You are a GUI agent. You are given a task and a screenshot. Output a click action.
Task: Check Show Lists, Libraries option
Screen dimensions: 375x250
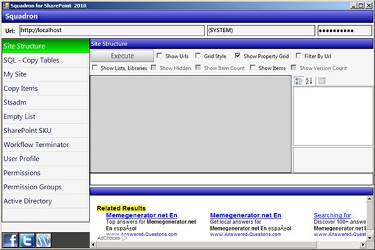95,67
